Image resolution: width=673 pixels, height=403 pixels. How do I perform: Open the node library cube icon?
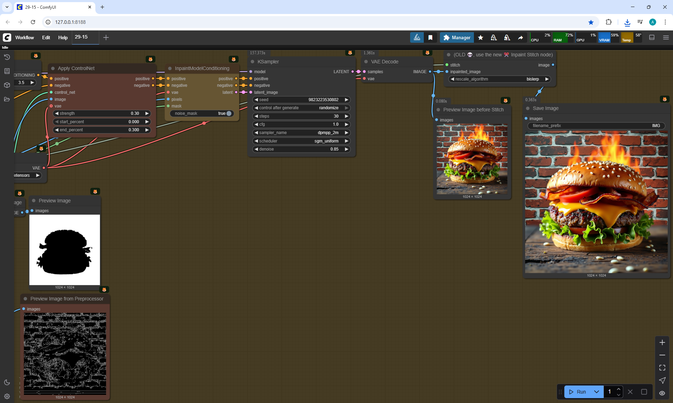coord(7,85)
